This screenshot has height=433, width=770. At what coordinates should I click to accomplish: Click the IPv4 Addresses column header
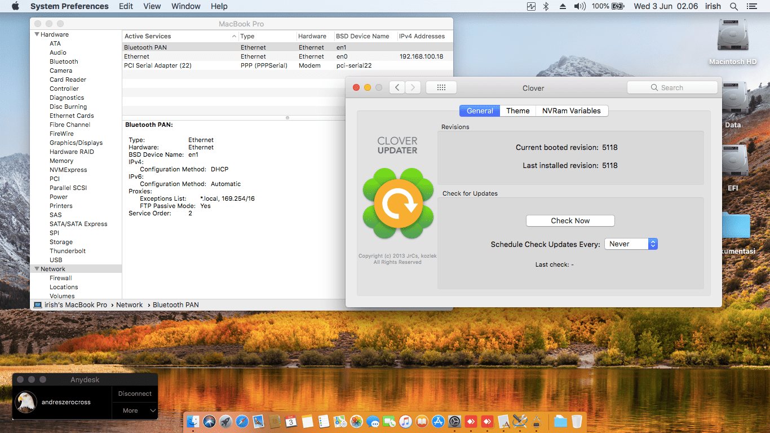pyautogui.click(x=425, y=36)
